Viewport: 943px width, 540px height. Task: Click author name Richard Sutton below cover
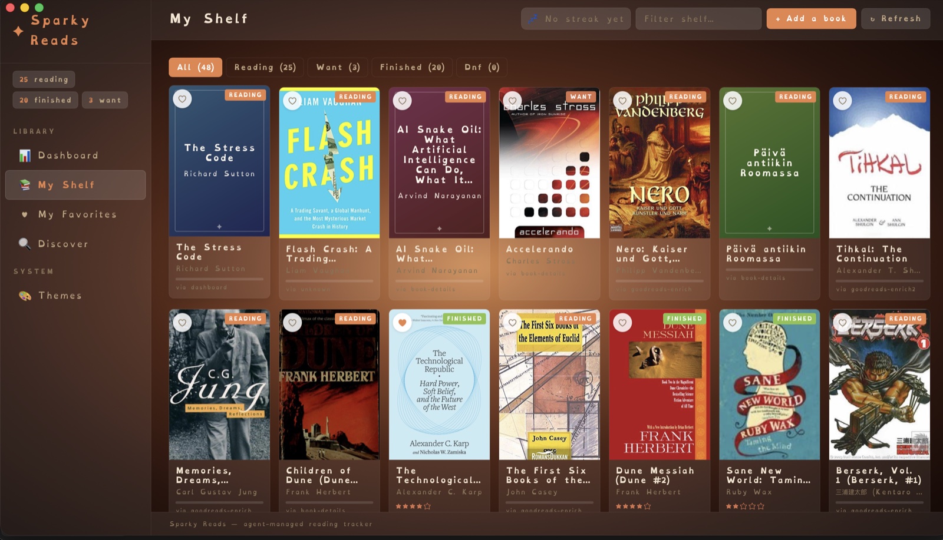tap(210, 269)
